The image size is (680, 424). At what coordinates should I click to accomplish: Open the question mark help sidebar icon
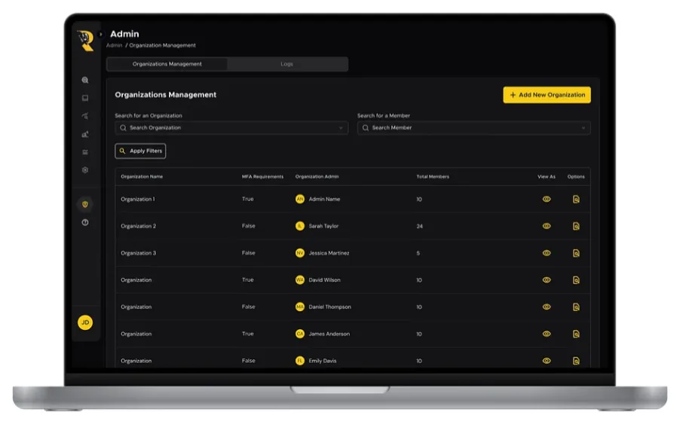pos(85,223)
